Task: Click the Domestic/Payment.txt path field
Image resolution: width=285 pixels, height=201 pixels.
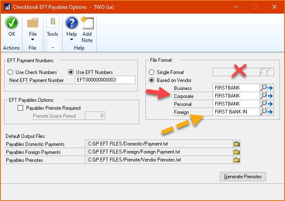Action: tap(159, 144)
